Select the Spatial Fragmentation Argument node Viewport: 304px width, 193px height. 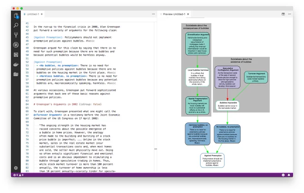[x=197, y=105]
